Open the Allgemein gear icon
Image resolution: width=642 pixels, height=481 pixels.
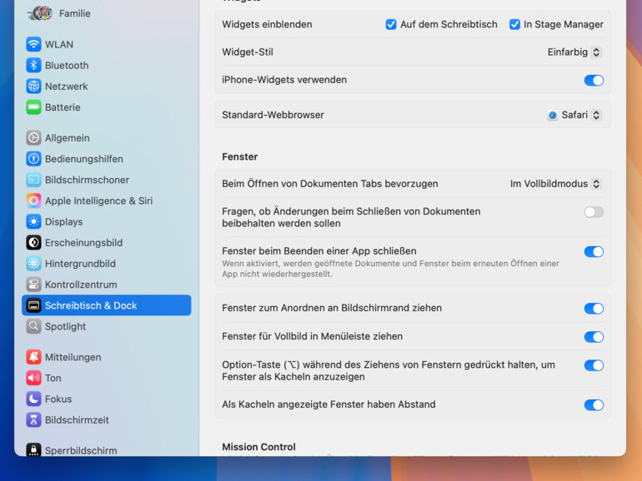point(33,137)
